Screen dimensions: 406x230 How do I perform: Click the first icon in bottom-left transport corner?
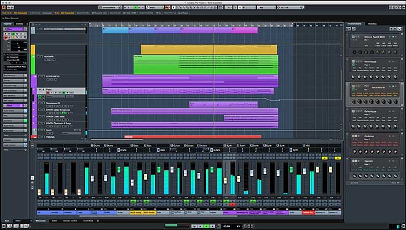(4, 226)
